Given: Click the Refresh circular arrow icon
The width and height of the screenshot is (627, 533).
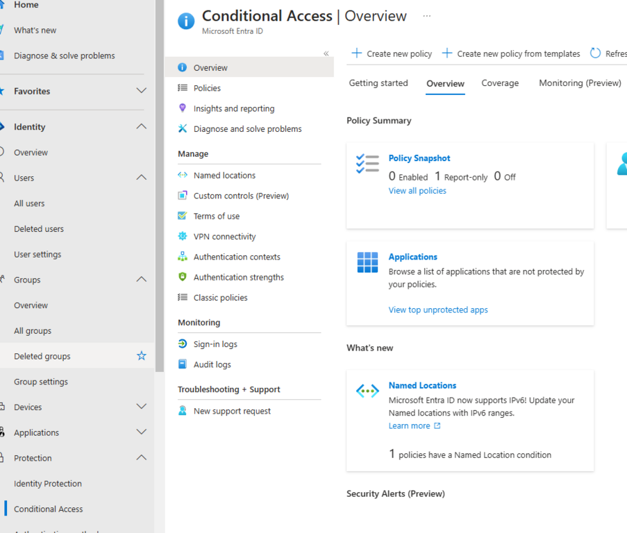Looking at the screenshot, I should point(596,53).
